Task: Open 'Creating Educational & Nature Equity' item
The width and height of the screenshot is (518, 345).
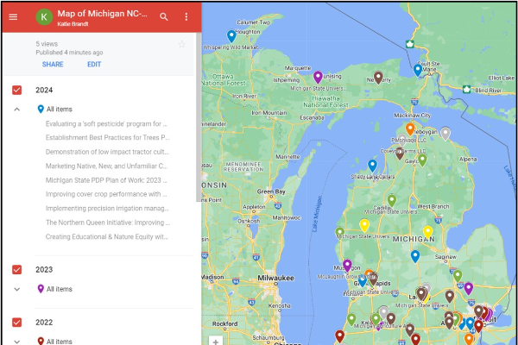Action: tap(107, 236)
